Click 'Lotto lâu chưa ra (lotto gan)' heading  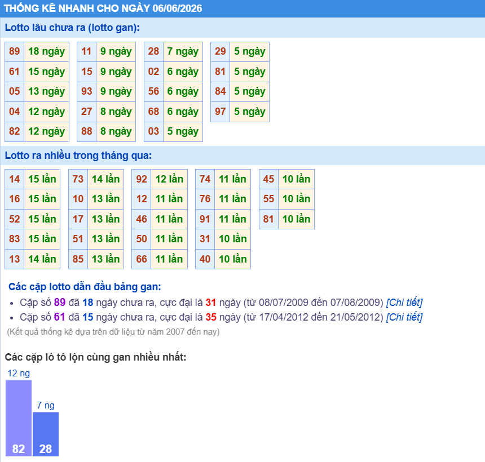tap(72, 28)
